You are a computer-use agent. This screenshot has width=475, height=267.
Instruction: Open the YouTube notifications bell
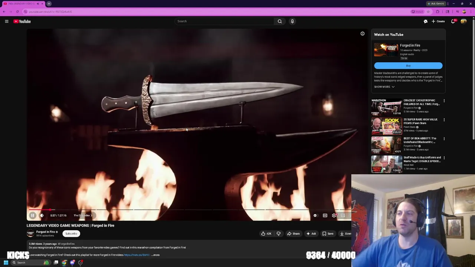(x=453, y=22)
